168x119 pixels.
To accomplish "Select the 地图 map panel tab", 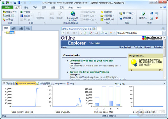I will pos(13,28).
